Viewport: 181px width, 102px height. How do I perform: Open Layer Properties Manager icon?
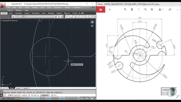13,16
